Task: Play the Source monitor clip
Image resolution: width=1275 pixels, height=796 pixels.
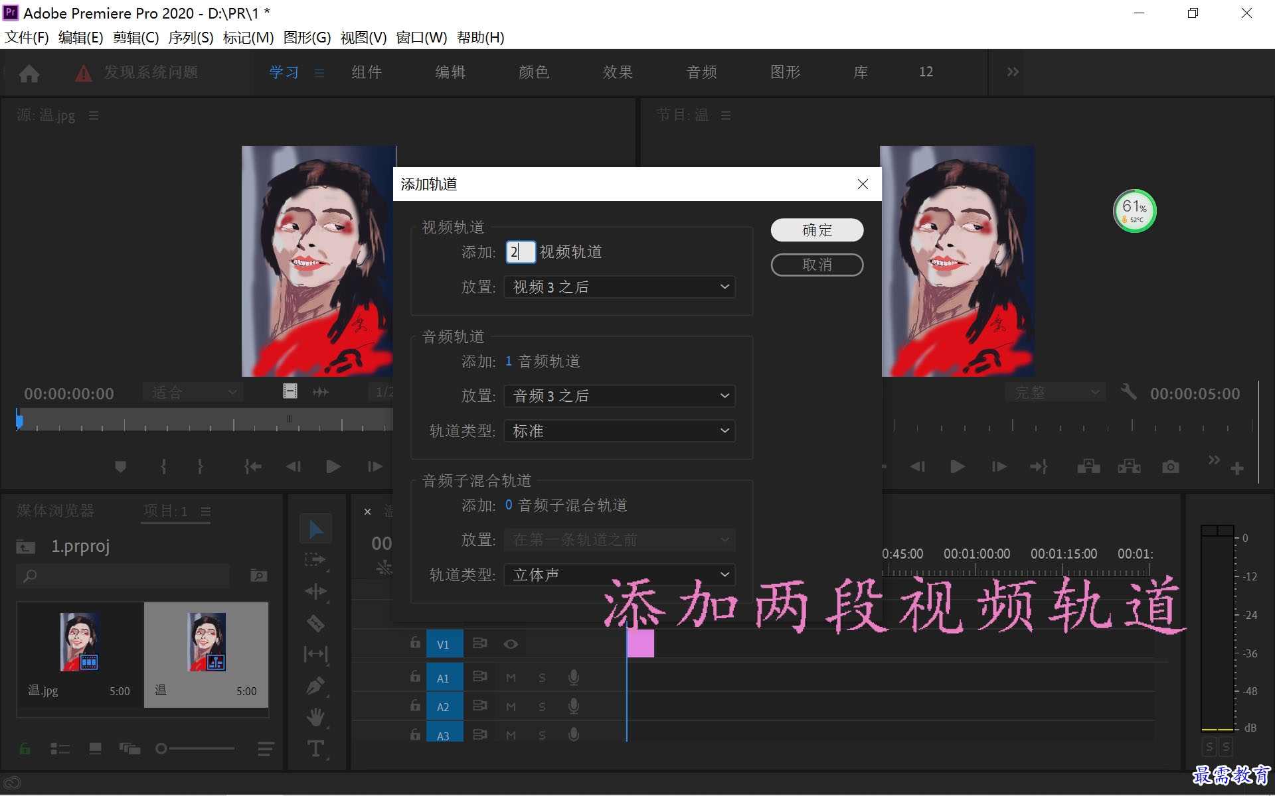Action: point(333,467)
